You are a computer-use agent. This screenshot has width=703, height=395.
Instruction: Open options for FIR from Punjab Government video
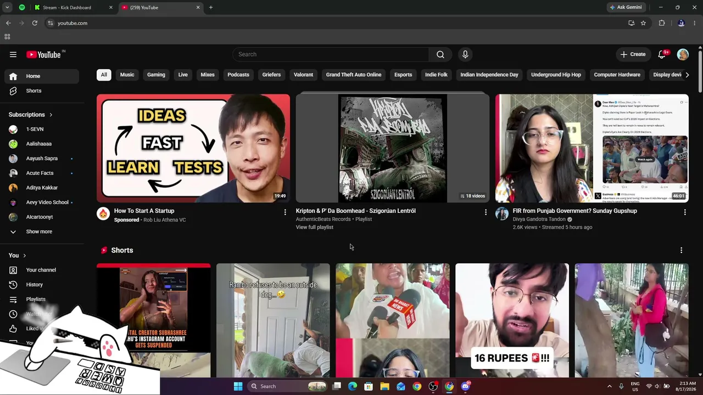click(x=685, y=212)
